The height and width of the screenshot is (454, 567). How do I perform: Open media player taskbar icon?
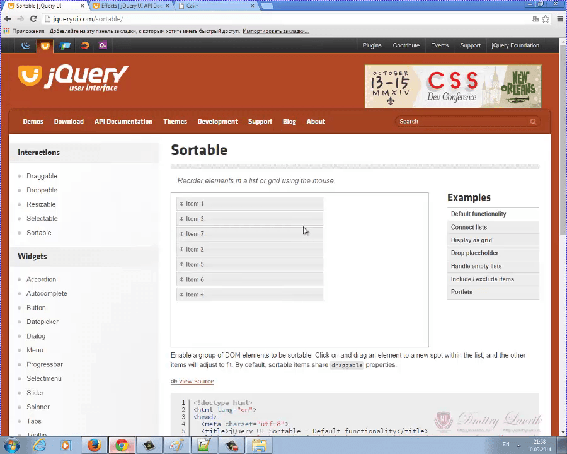[66, 445]
